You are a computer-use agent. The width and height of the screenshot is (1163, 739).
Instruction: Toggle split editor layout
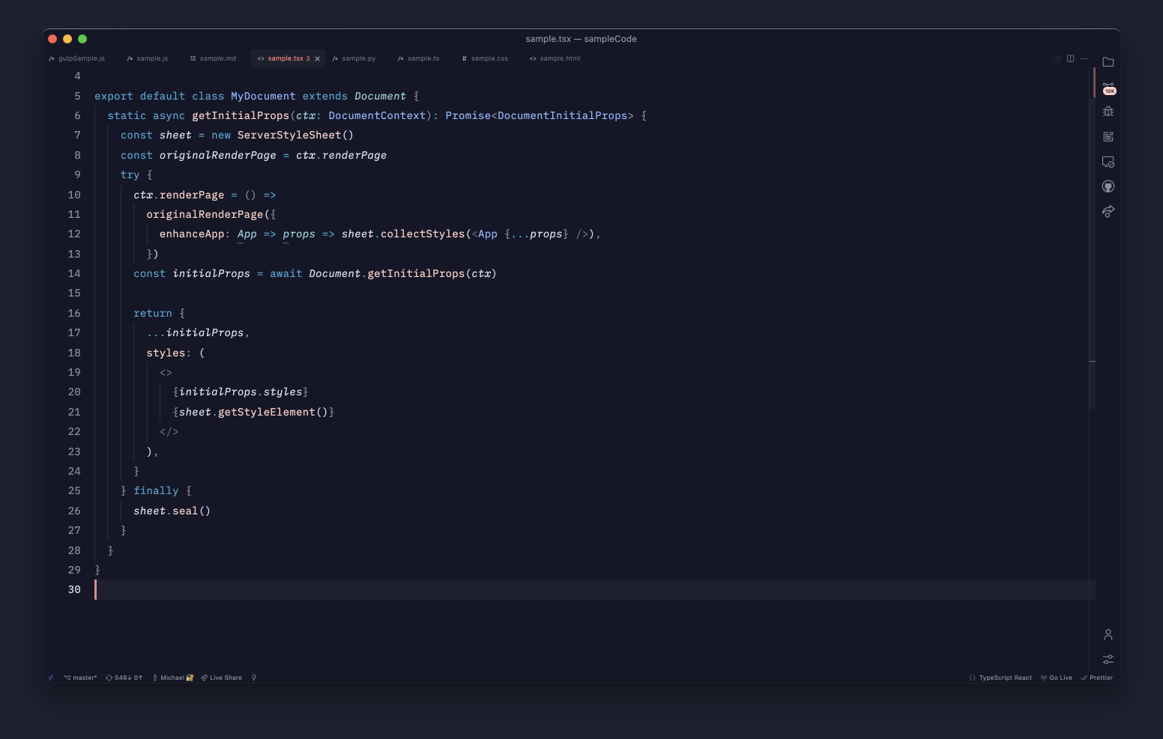[1070, 58]
